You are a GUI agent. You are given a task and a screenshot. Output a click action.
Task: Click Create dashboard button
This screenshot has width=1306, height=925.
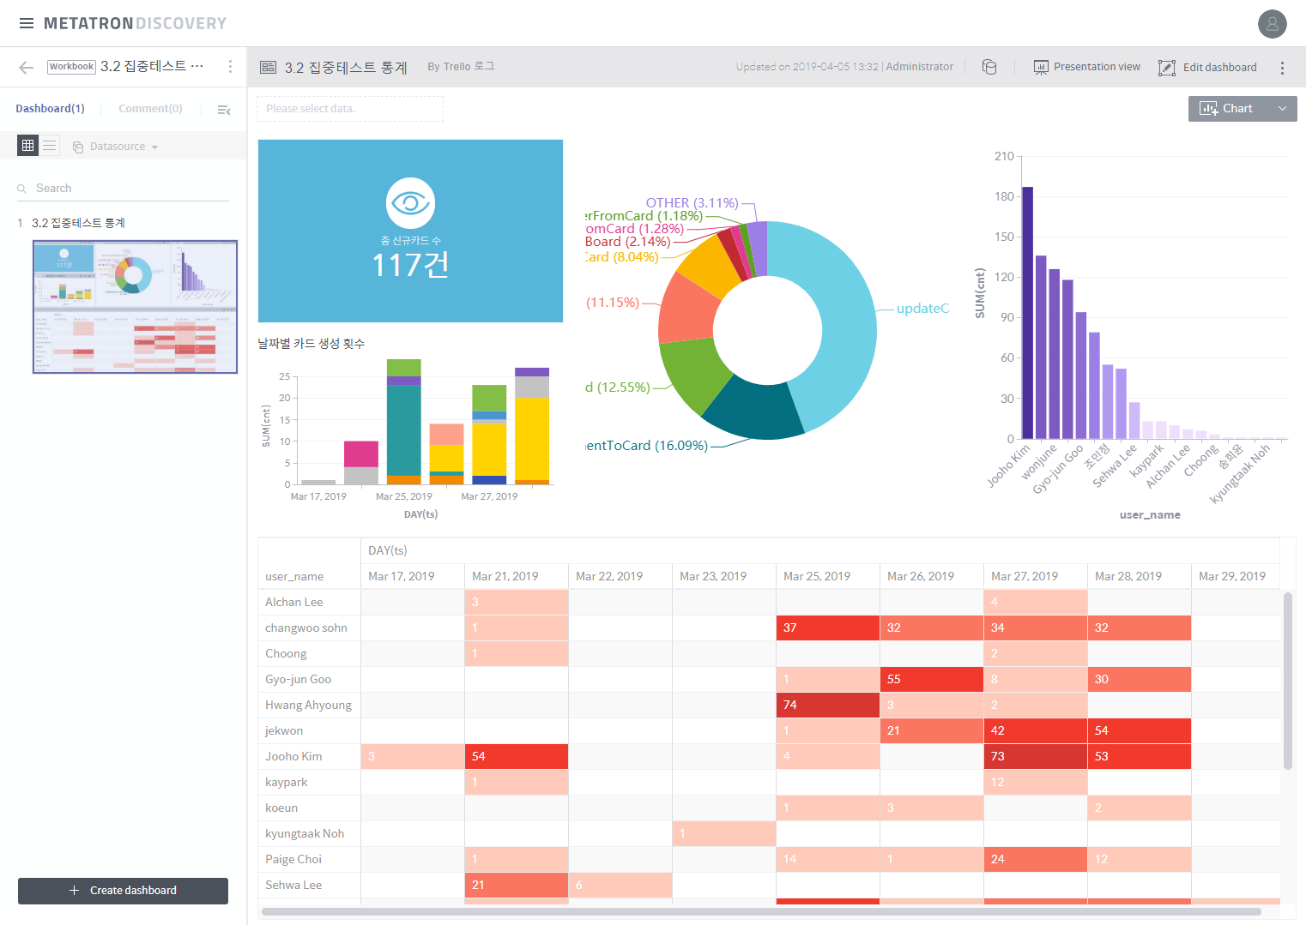(123, 891)
